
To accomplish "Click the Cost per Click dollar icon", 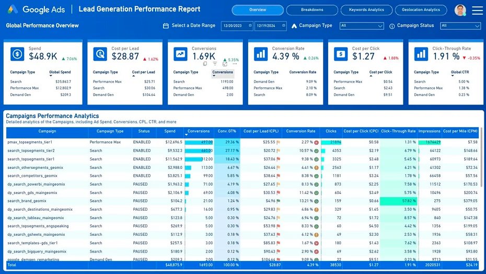I will click(x=341, y=54).
